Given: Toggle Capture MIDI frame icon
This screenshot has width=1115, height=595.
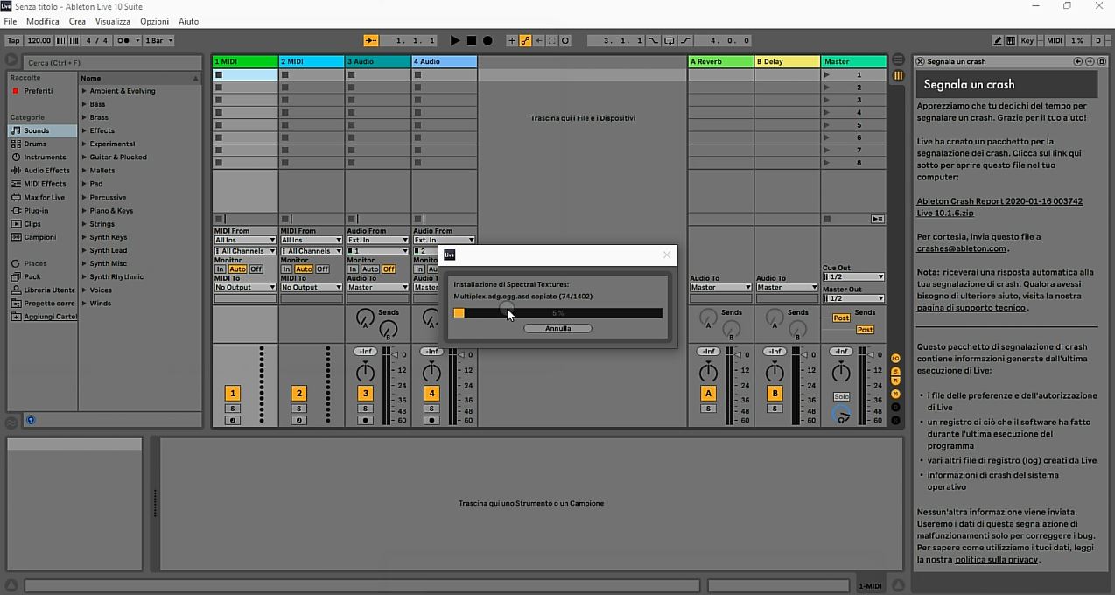Looking at the screenshot, I should tap(552, 40).
